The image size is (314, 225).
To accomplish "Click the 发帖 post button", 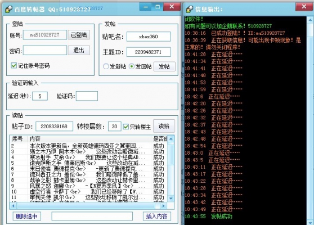I will 164,66.
